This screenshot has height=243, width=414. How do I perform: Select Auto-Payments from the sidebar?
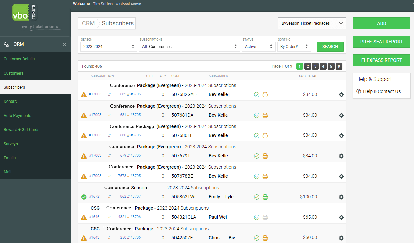tap(18, 116)
